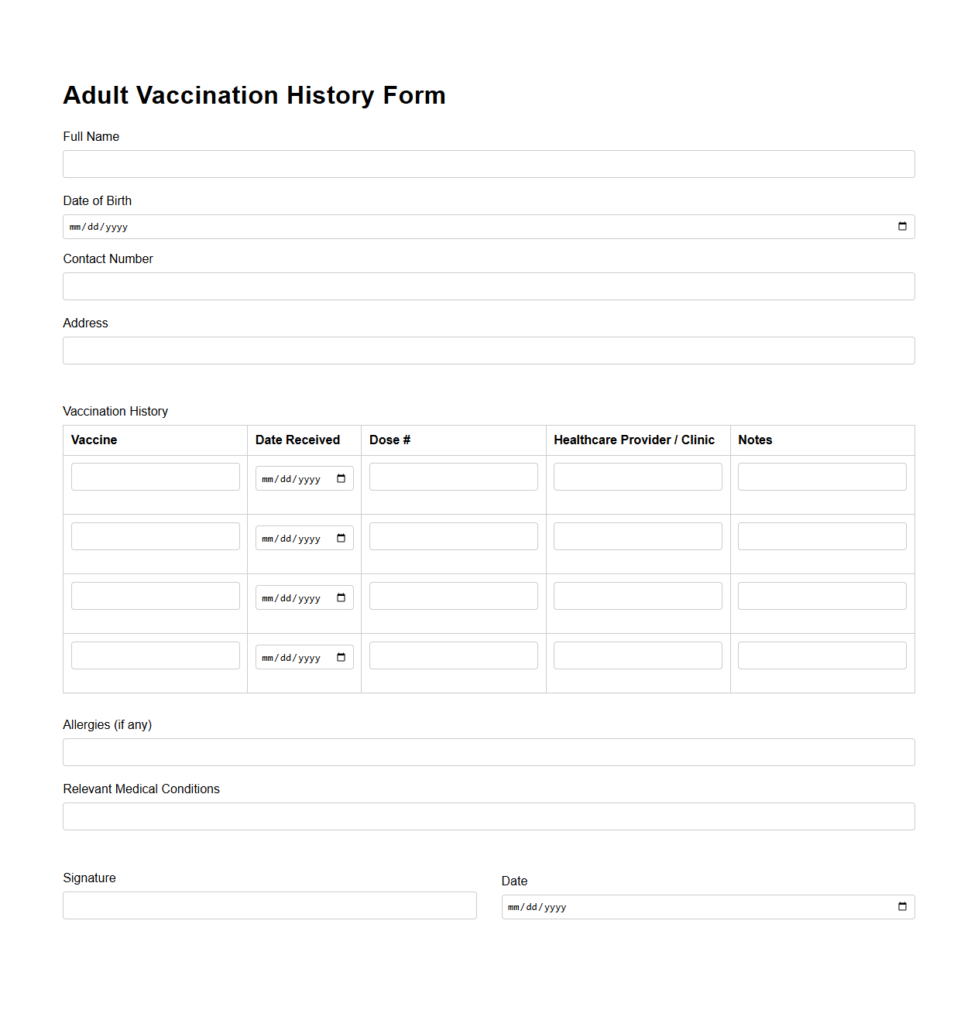Click the Notes field in the first row
This screenshot has width=978, height=1013.
(822, 476)
